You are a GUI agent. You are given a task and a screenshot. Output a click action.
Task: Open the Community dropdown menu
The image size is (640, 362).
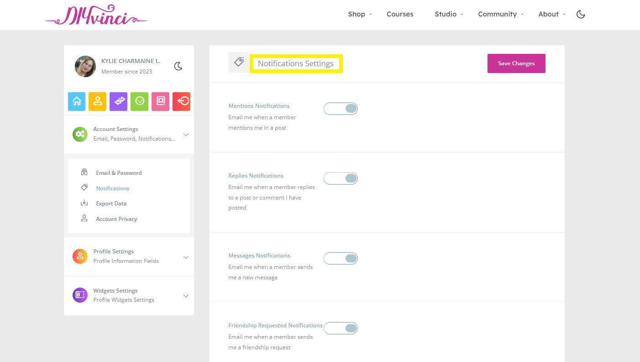coord(500,14)
